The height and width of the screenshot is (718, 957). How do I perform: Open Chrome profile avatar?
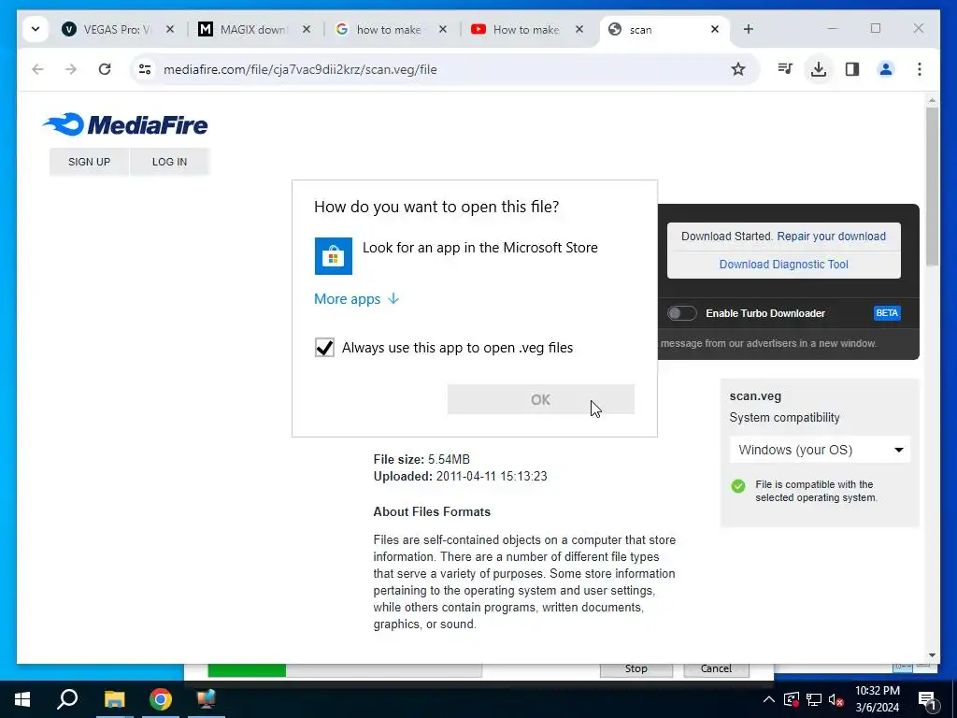tap(886, 69)
